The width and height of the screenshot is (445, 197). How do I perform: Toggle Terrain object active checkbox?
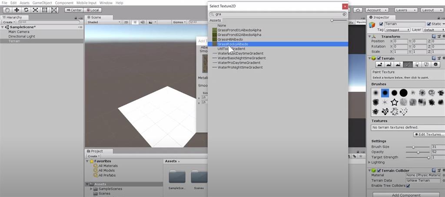click(381, 24)
